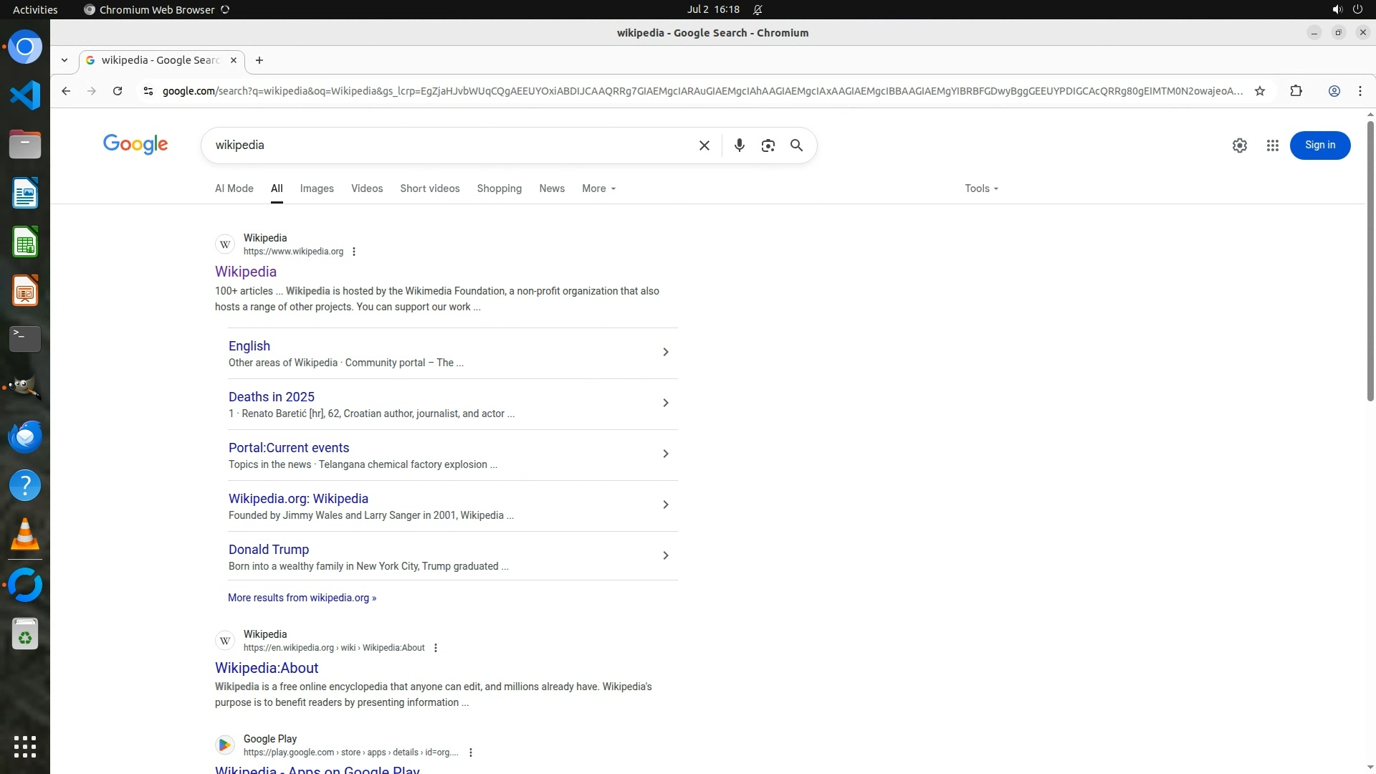Switch to the Images tab
This screenshot has height=774, width=1376.
click(x=317, y=188)
